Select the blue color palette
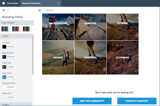 point(6,29)
